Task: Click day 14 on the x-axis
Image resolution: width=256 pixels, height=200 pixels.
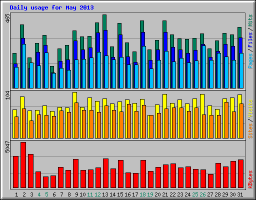Action: tap(112, 194)
